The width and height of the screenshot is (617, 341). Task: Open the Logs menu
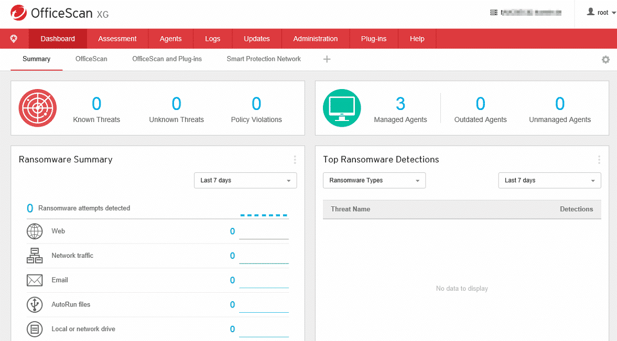click(212, 39)
